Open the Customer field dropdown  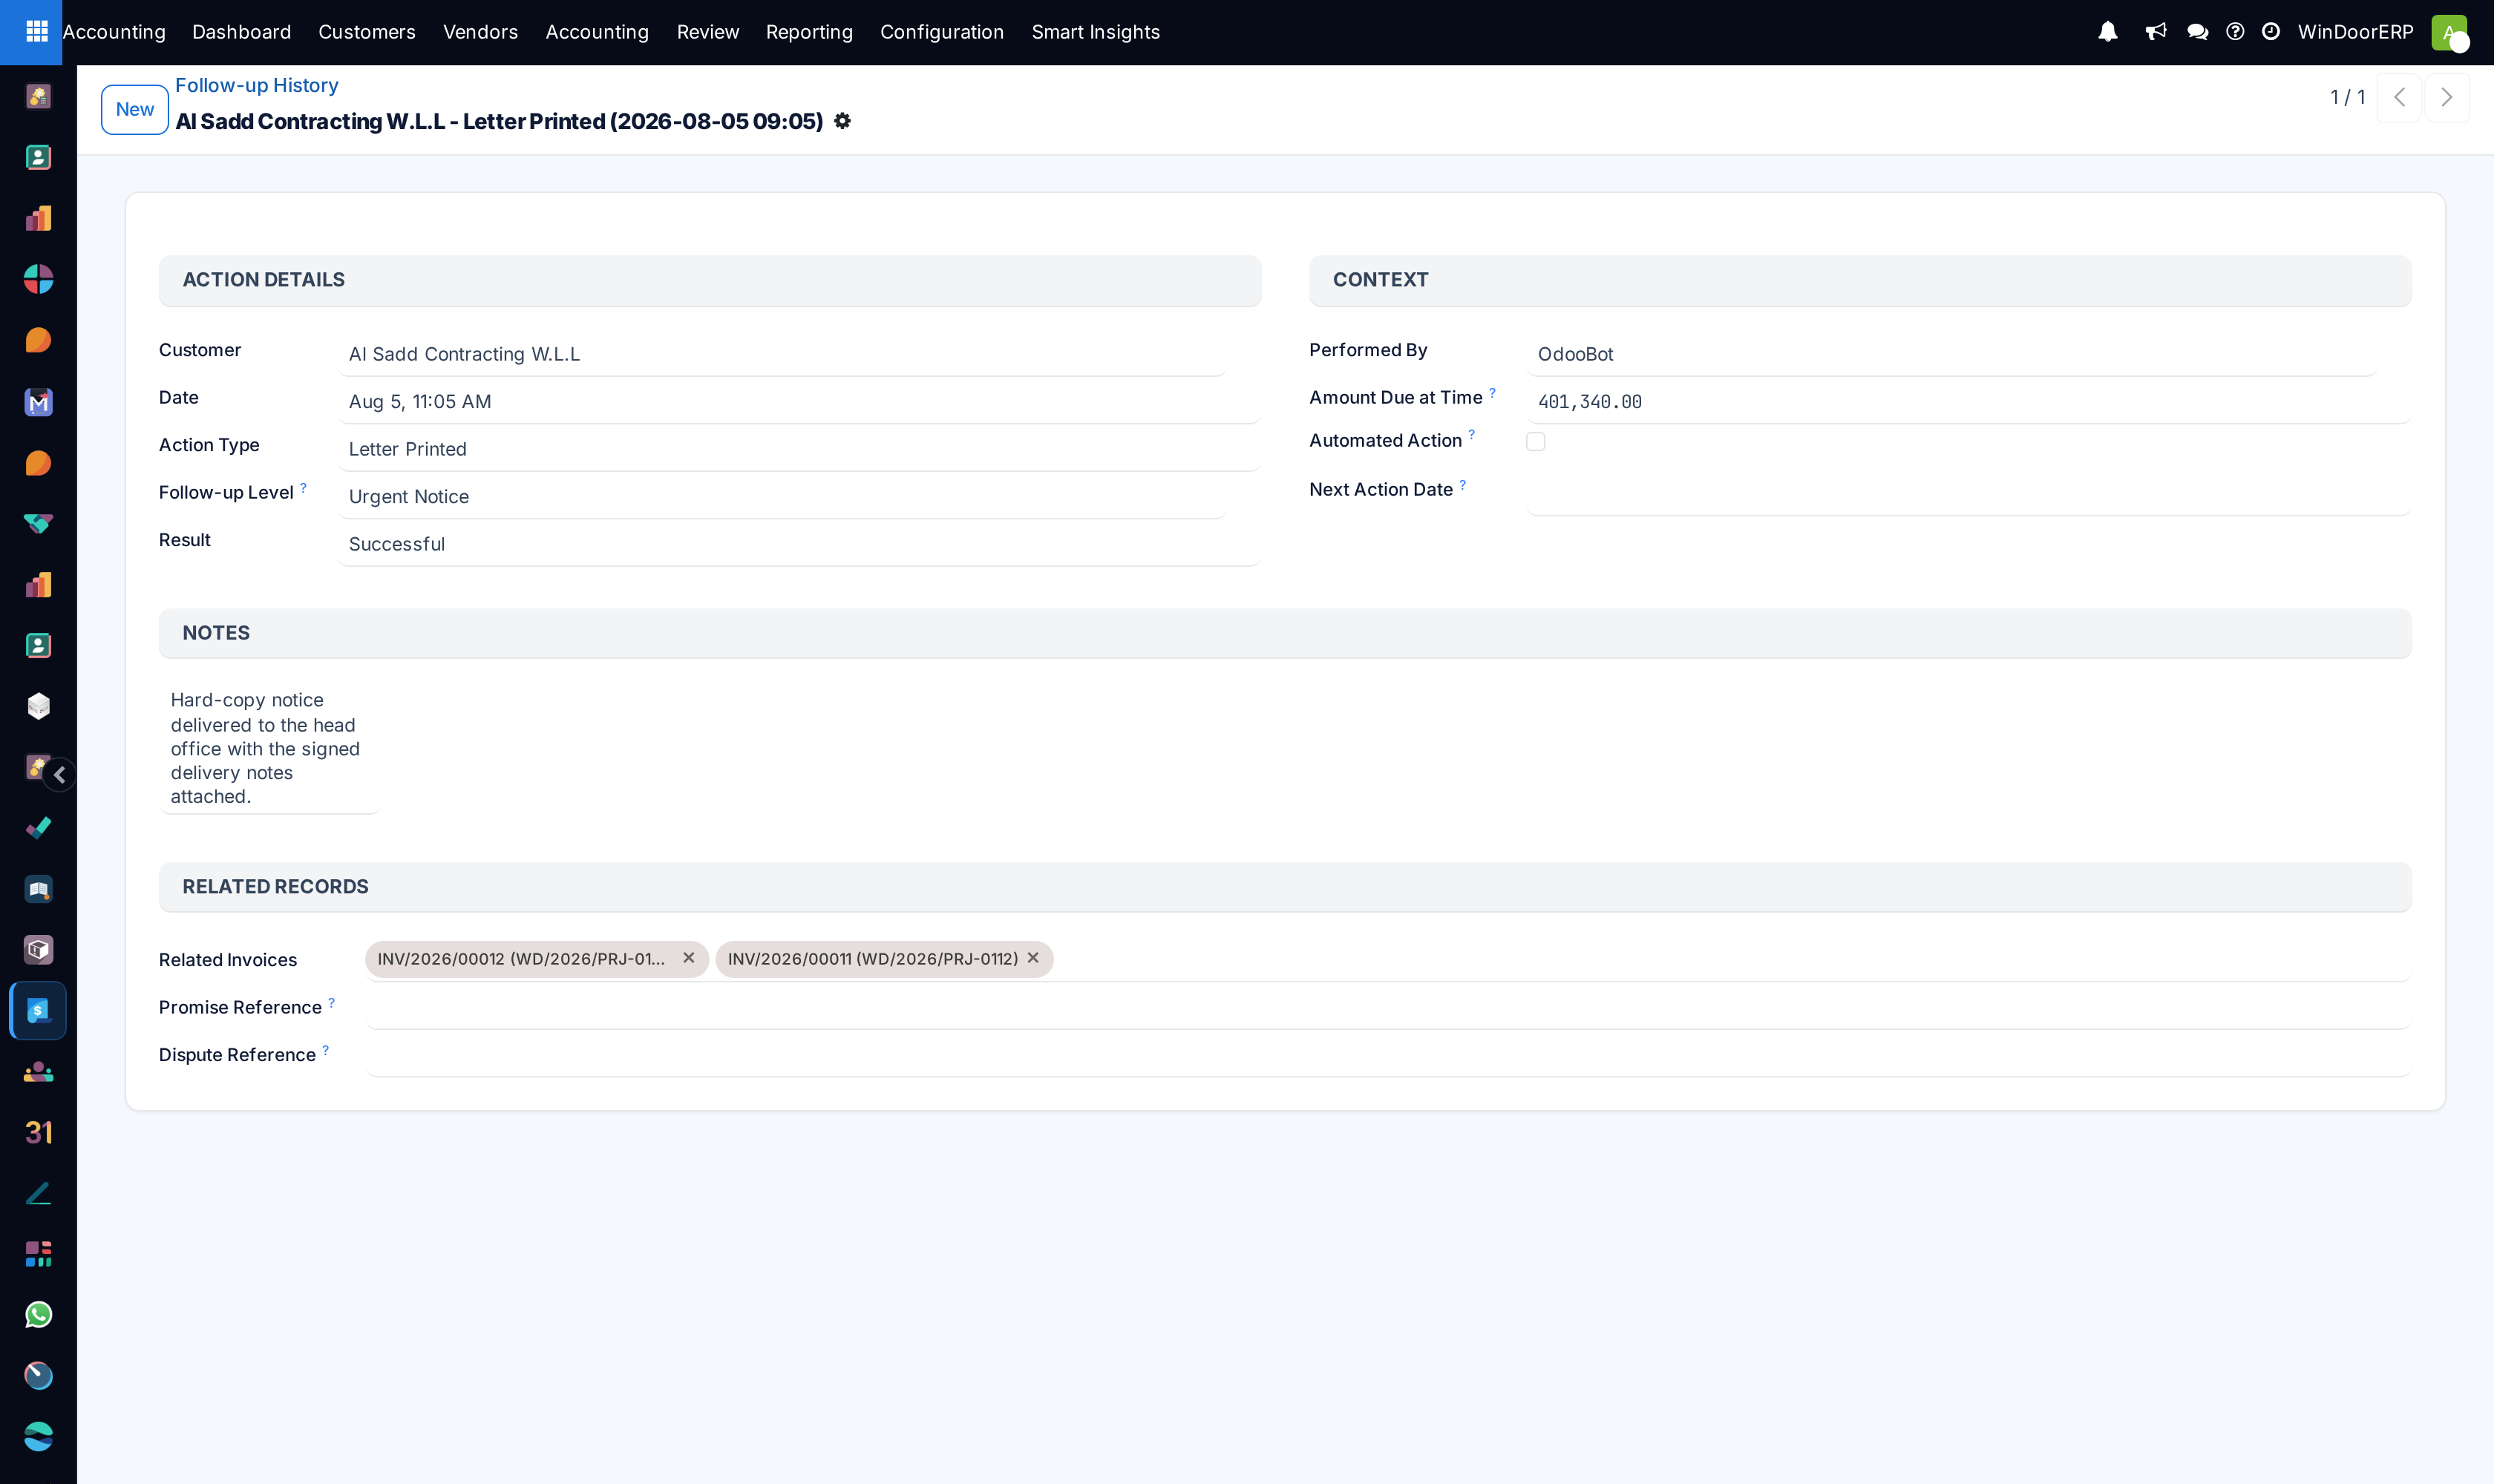pyautogui.click(x=782, y=354)
